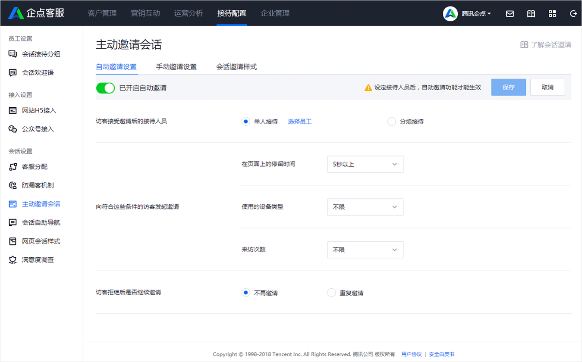Expand the 在页面上的停留时间 dropdown
Image resolution: width=582 pixels, height=362 pixels.
tap(365, 164)
